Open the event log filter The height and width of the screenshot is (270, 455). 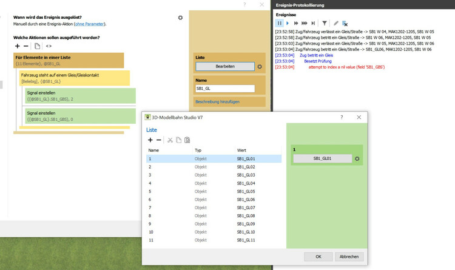(325, 23)
